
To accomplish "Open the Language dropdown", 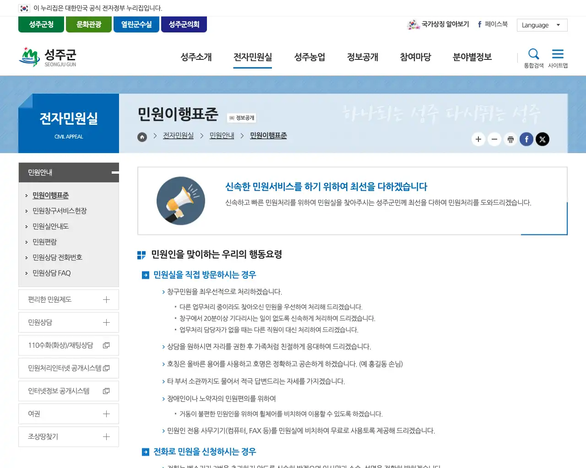I will [x=542, y=25].
